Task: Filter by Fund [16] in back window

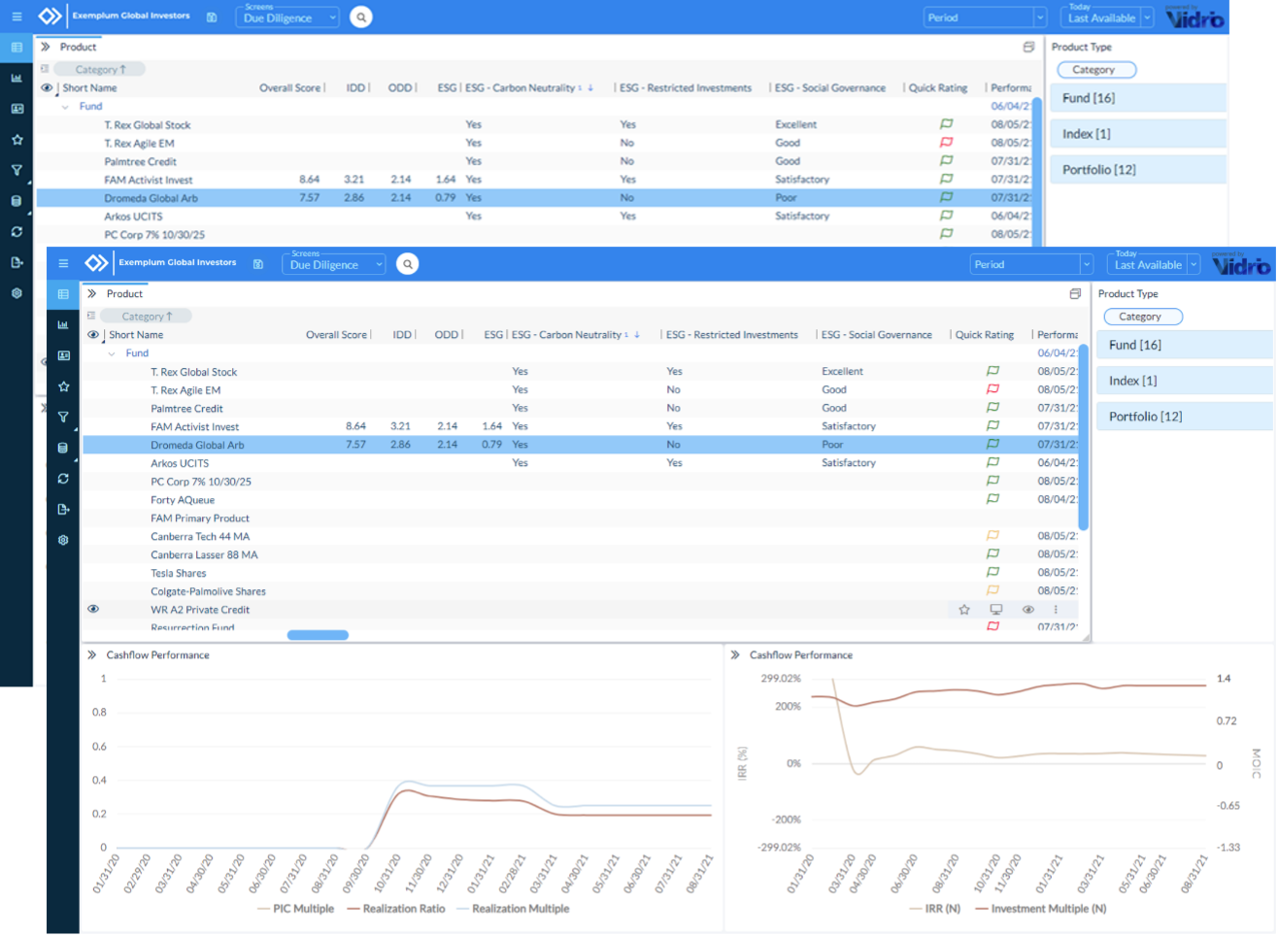Action: tap(1139, 98)
